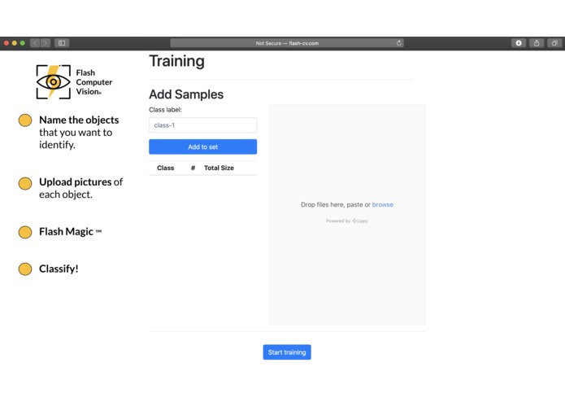Click the Training page heading
The image size is (565, 402).
[177, 61]
